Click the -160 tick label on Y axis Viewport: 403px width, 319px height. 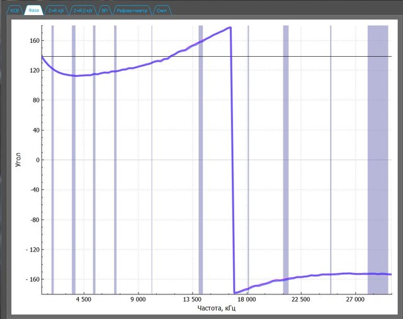[31, 279]
